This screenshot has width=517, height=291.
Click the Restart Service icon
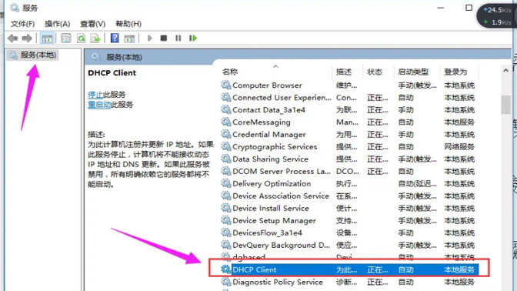[193, 38]
